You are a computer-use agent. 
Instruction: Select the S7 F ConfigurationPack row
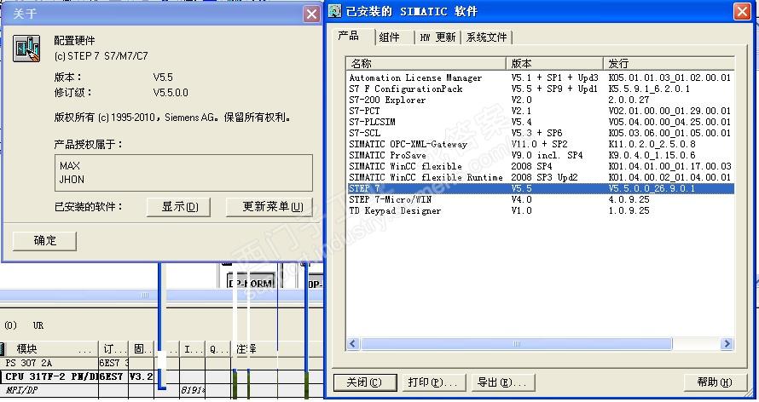(x=540, y=89)
